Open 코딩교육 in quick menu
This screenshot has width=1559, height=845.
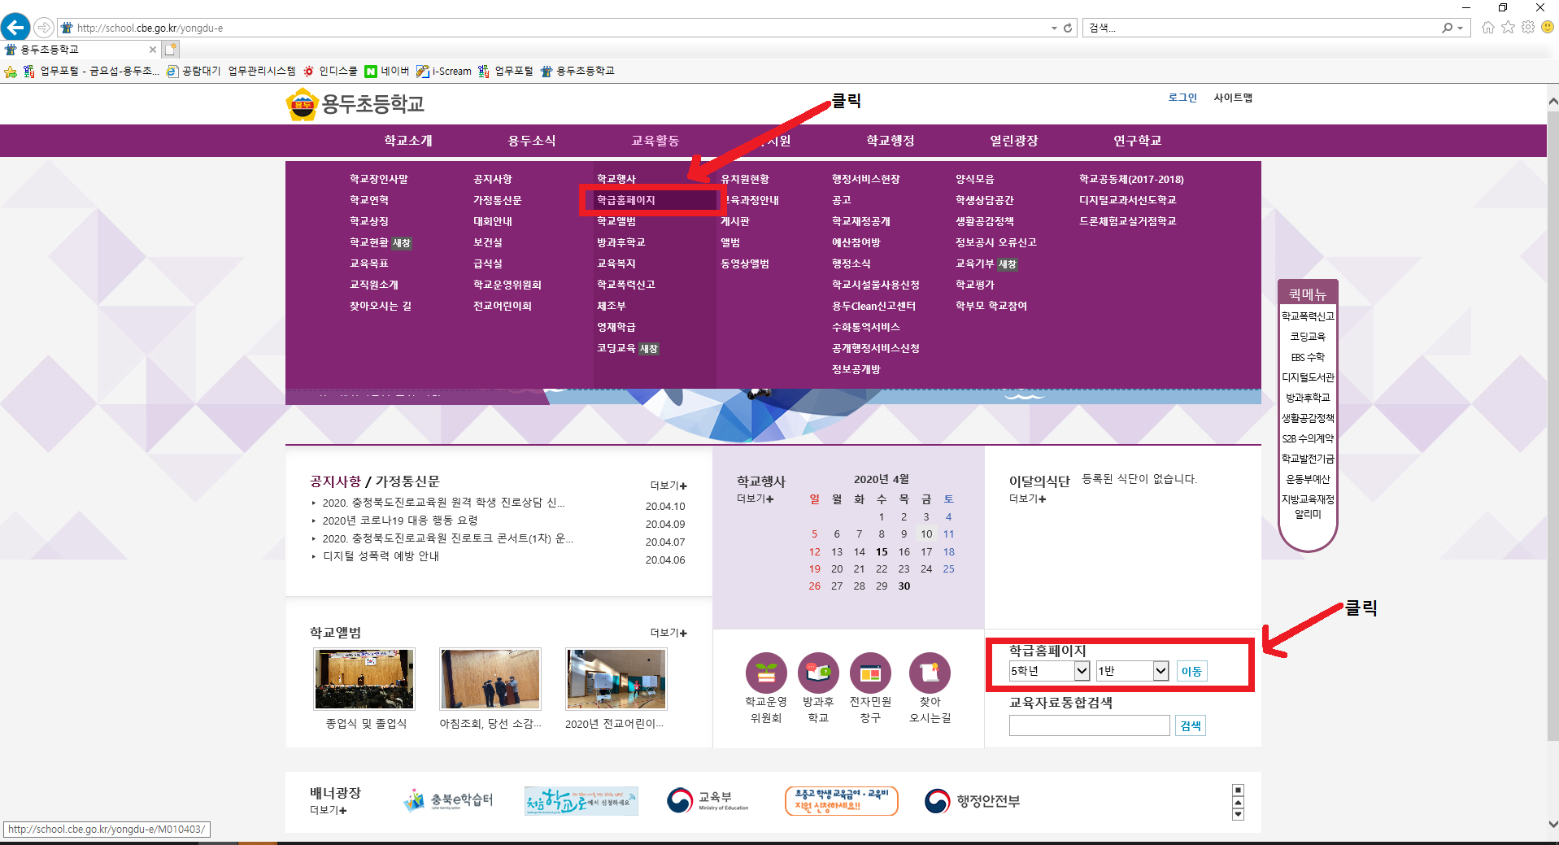tap(1308, 337)
